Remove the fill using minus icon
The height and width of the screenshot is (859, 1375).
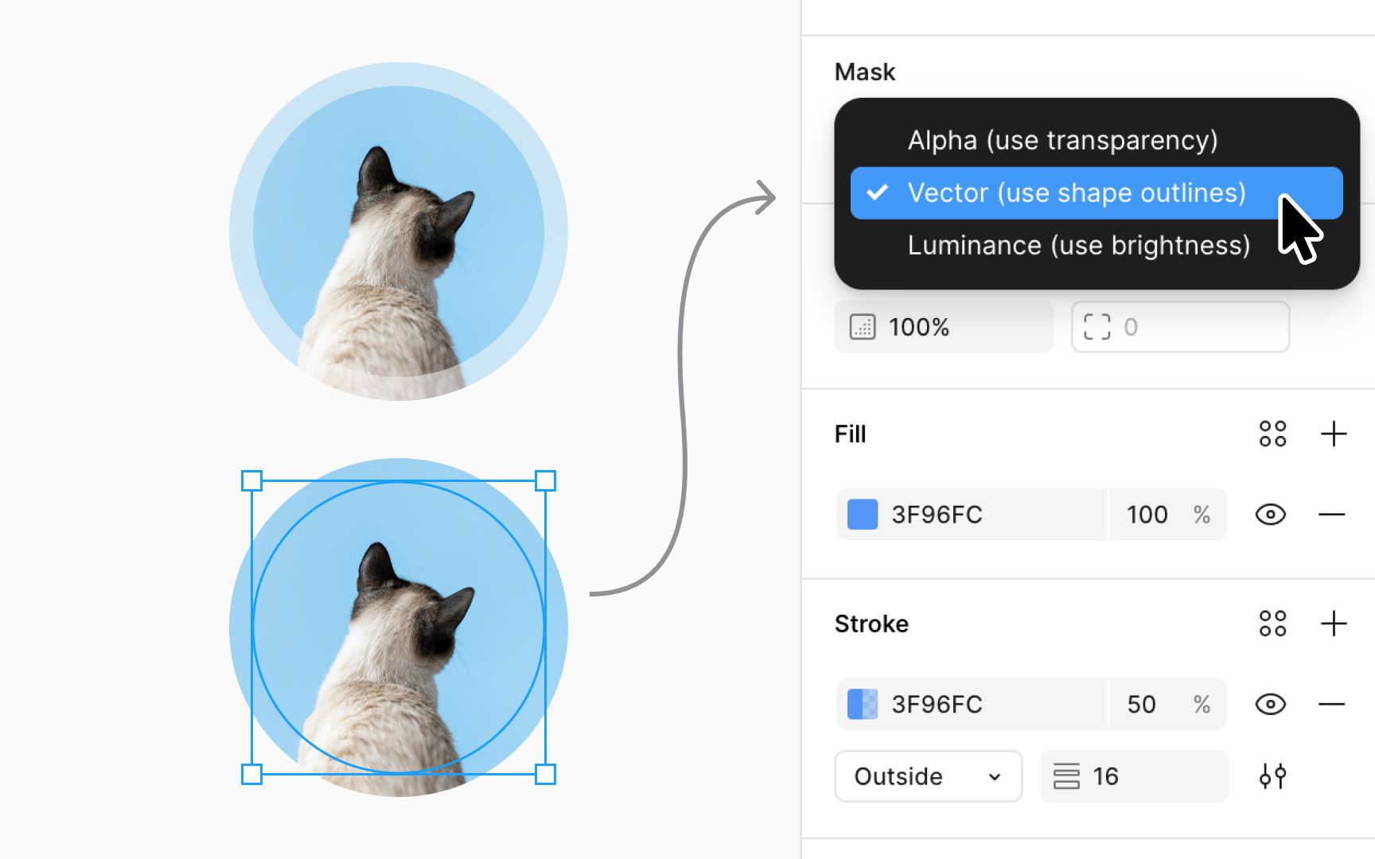click(1331, 515)
